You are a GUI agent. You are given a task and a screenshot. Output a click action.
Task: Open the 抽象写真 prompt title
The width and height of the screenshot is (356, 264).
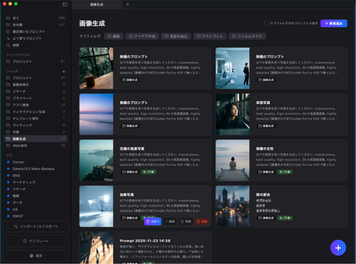coord(127,195)
